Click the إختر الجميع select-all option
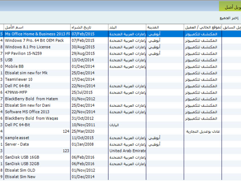Image resolution: width=241 pixels, height=181 pixels. click(229, 18)
